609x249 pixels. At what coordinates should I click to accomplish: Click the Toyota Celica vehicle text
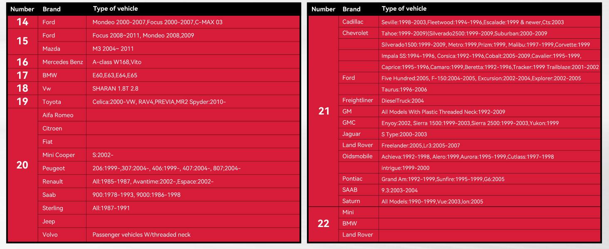pos(159,102)
